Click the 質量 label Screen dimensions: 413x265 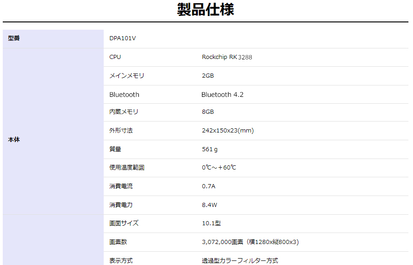click(x=115, y=149)
